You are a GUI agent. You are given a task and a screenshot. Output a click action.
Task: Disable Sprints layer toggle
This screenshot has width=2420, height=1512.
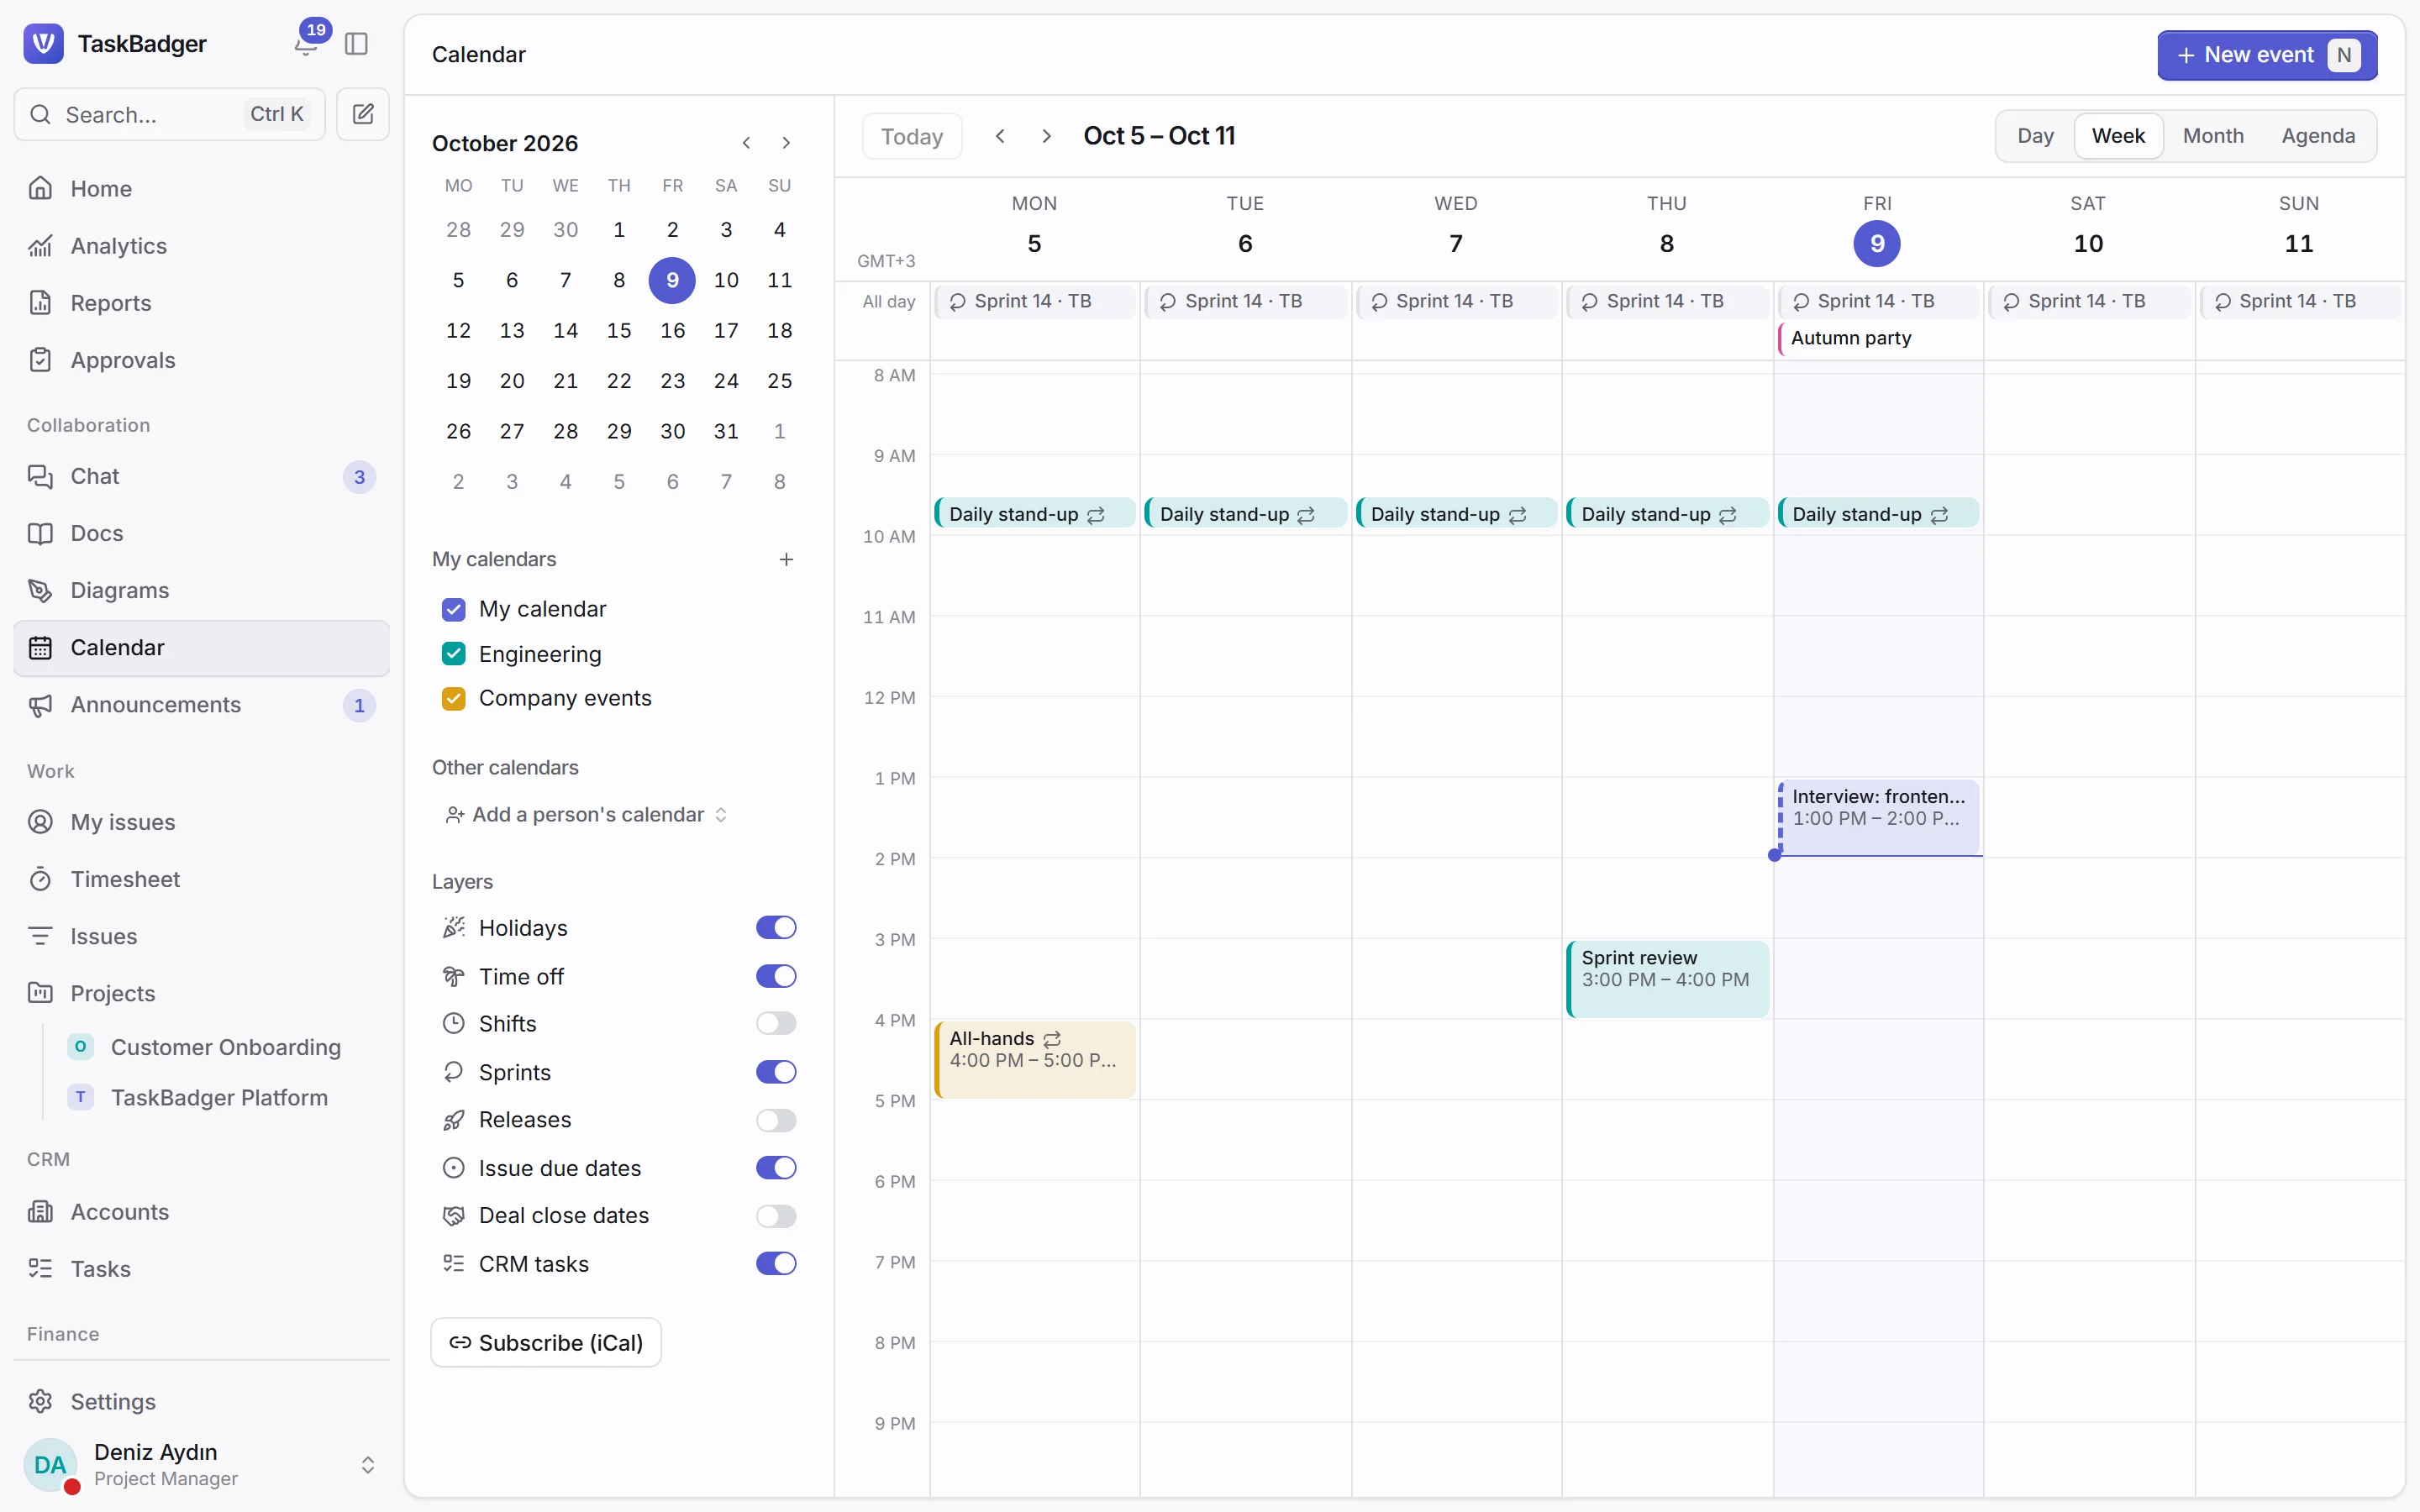click(776, 1072)
